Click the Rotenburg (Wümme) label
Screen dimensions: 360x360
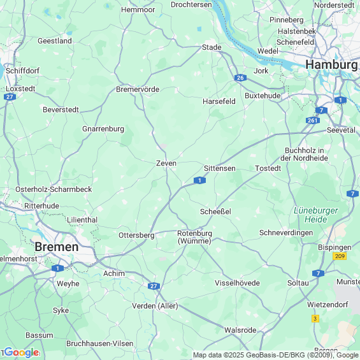[x=194, y=237]
